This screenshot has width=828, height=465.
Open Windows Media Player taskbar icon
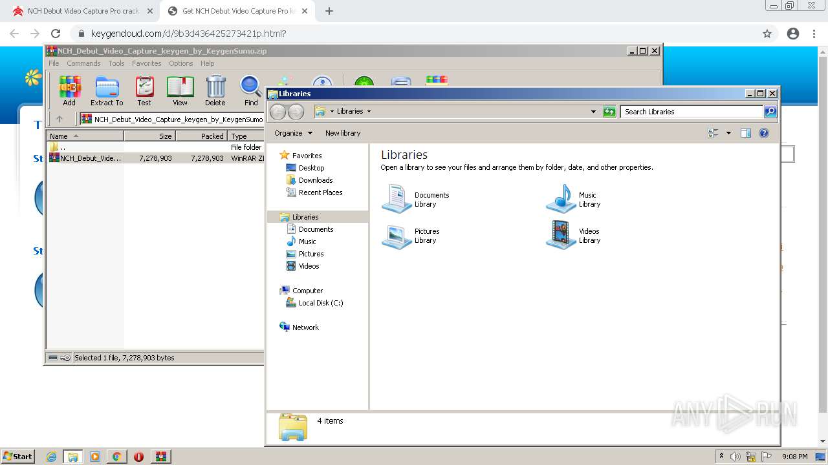[x=95, y=457]
